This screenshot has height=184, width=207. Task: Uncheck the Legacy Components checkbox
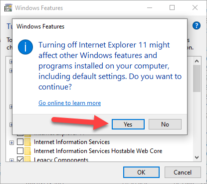pyautogui.click(x=20, y=159)
